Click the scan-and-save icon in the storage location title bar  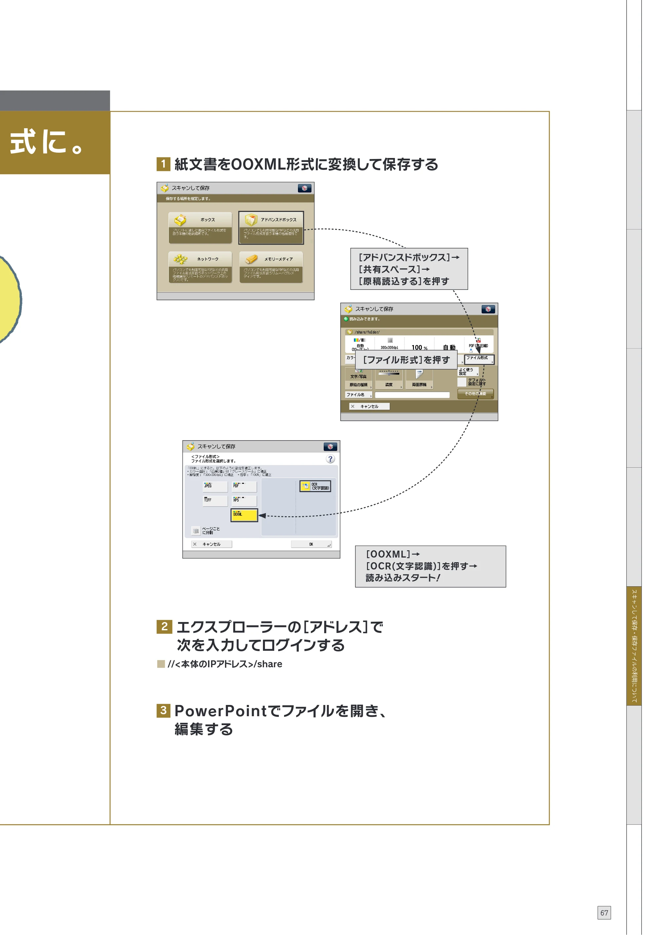165,188
